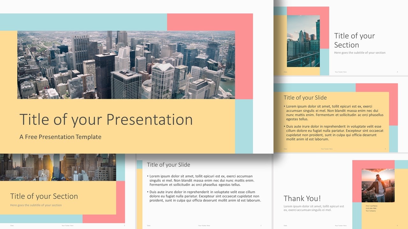The height and width of the screenshot is (229, 408).
Task: Click 'Title of your Slide' on white slide
Action: click(168, 165)
